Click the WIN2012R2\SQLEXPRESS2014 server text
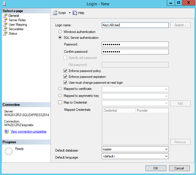Viewport: 196px width, 175px height. pyautogui.click(x=27, y=115)
